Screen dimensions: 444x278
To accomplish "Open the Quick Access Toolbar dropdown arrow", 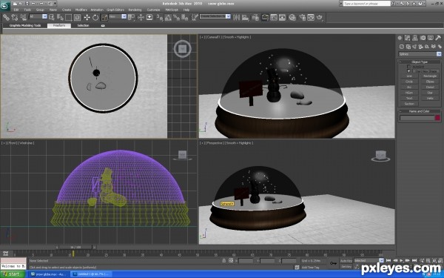I will tap(55, 4).
